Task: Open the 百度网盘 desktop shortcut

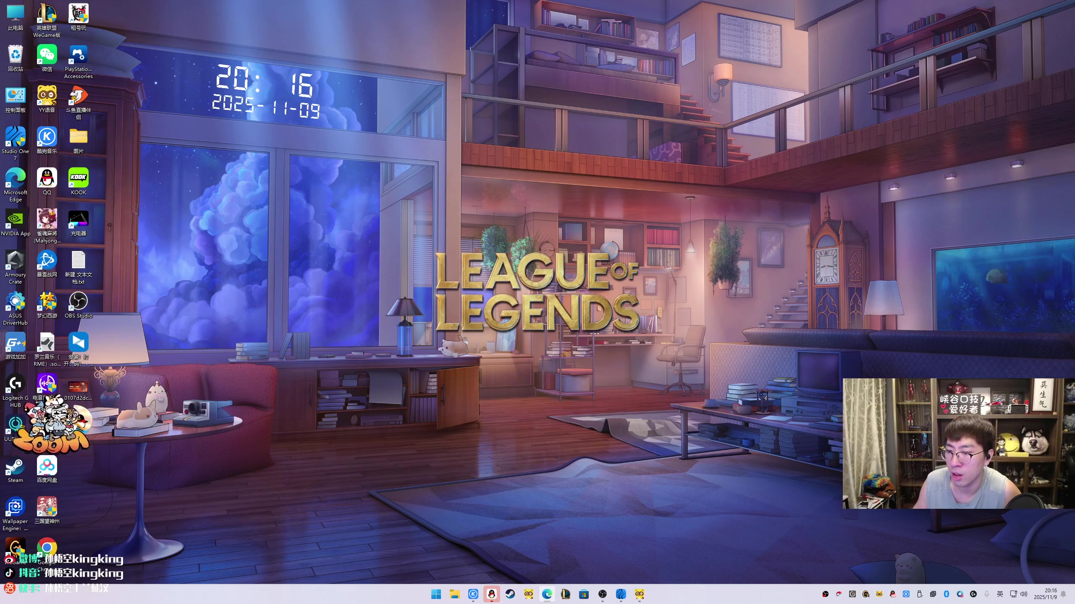Action: point(47,466)
